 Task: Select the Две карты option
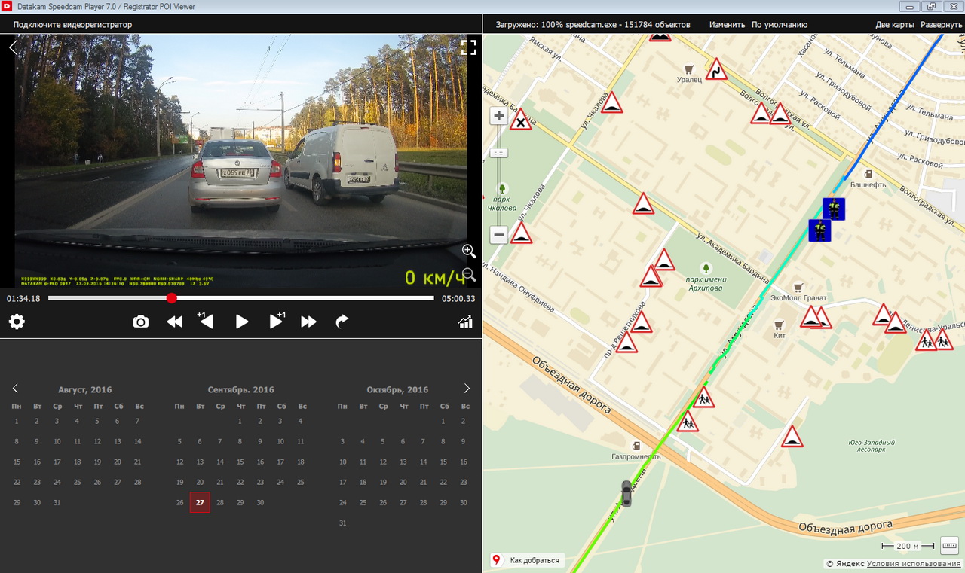tap(895, 25)
